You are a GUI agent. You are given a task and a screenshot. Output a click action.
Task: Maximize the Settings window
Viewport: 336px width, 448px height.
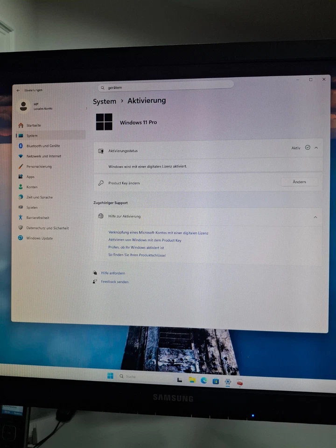click(311, 79)
